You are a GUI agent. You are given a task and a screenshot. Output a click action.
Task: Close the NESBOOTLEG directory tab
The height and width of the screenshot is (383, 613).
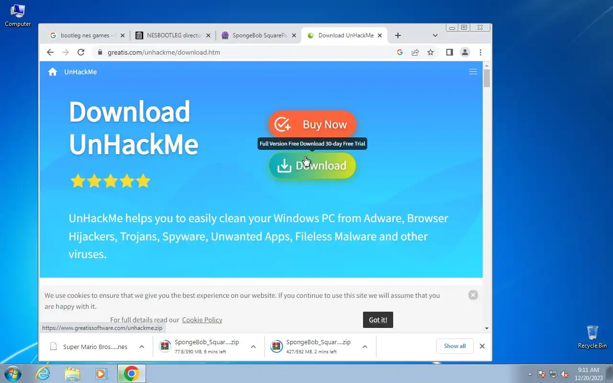(208, 35)
